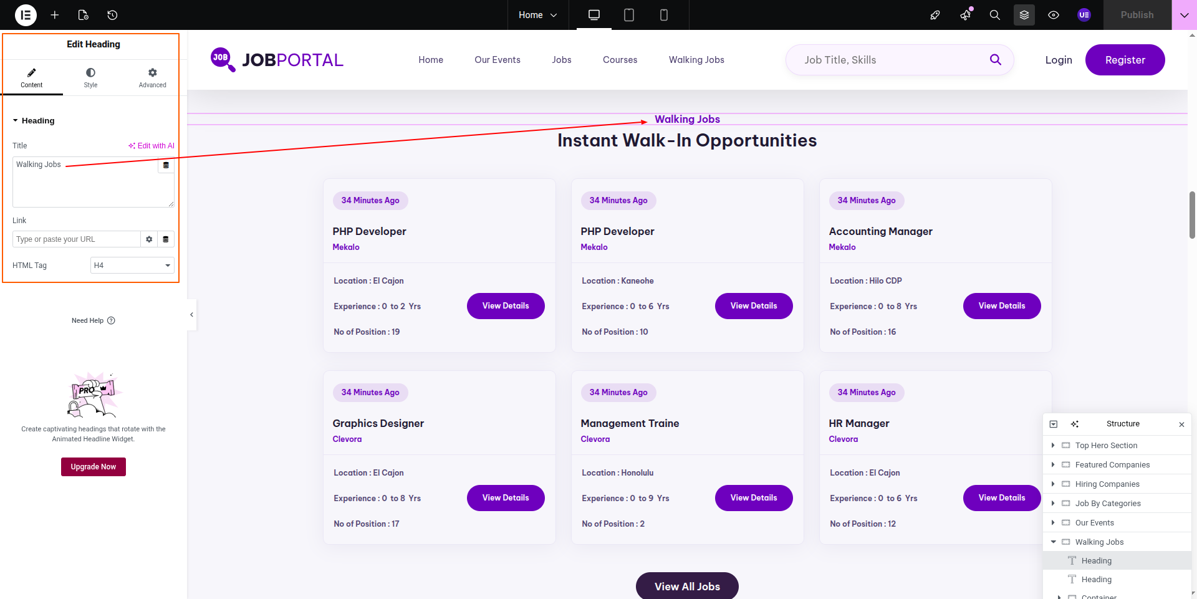Switch to mobile responsive view

tap(664, 15)
